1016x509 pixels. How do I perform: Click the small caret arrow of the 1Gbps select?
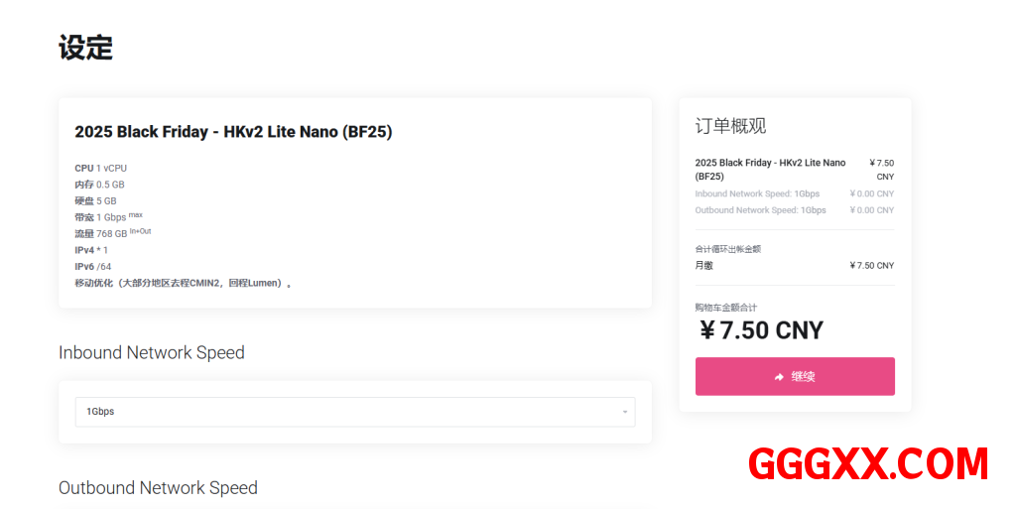(625, 412)
